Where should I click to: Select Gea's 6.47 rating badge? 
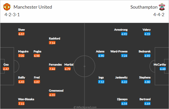click(x=6, y=69)
